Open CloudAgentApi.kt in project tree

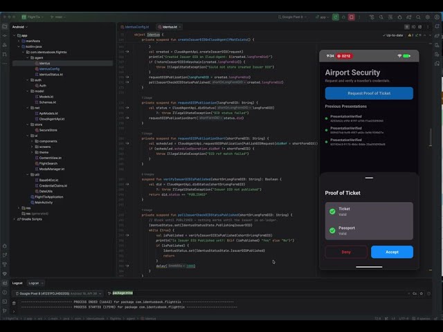52,119
